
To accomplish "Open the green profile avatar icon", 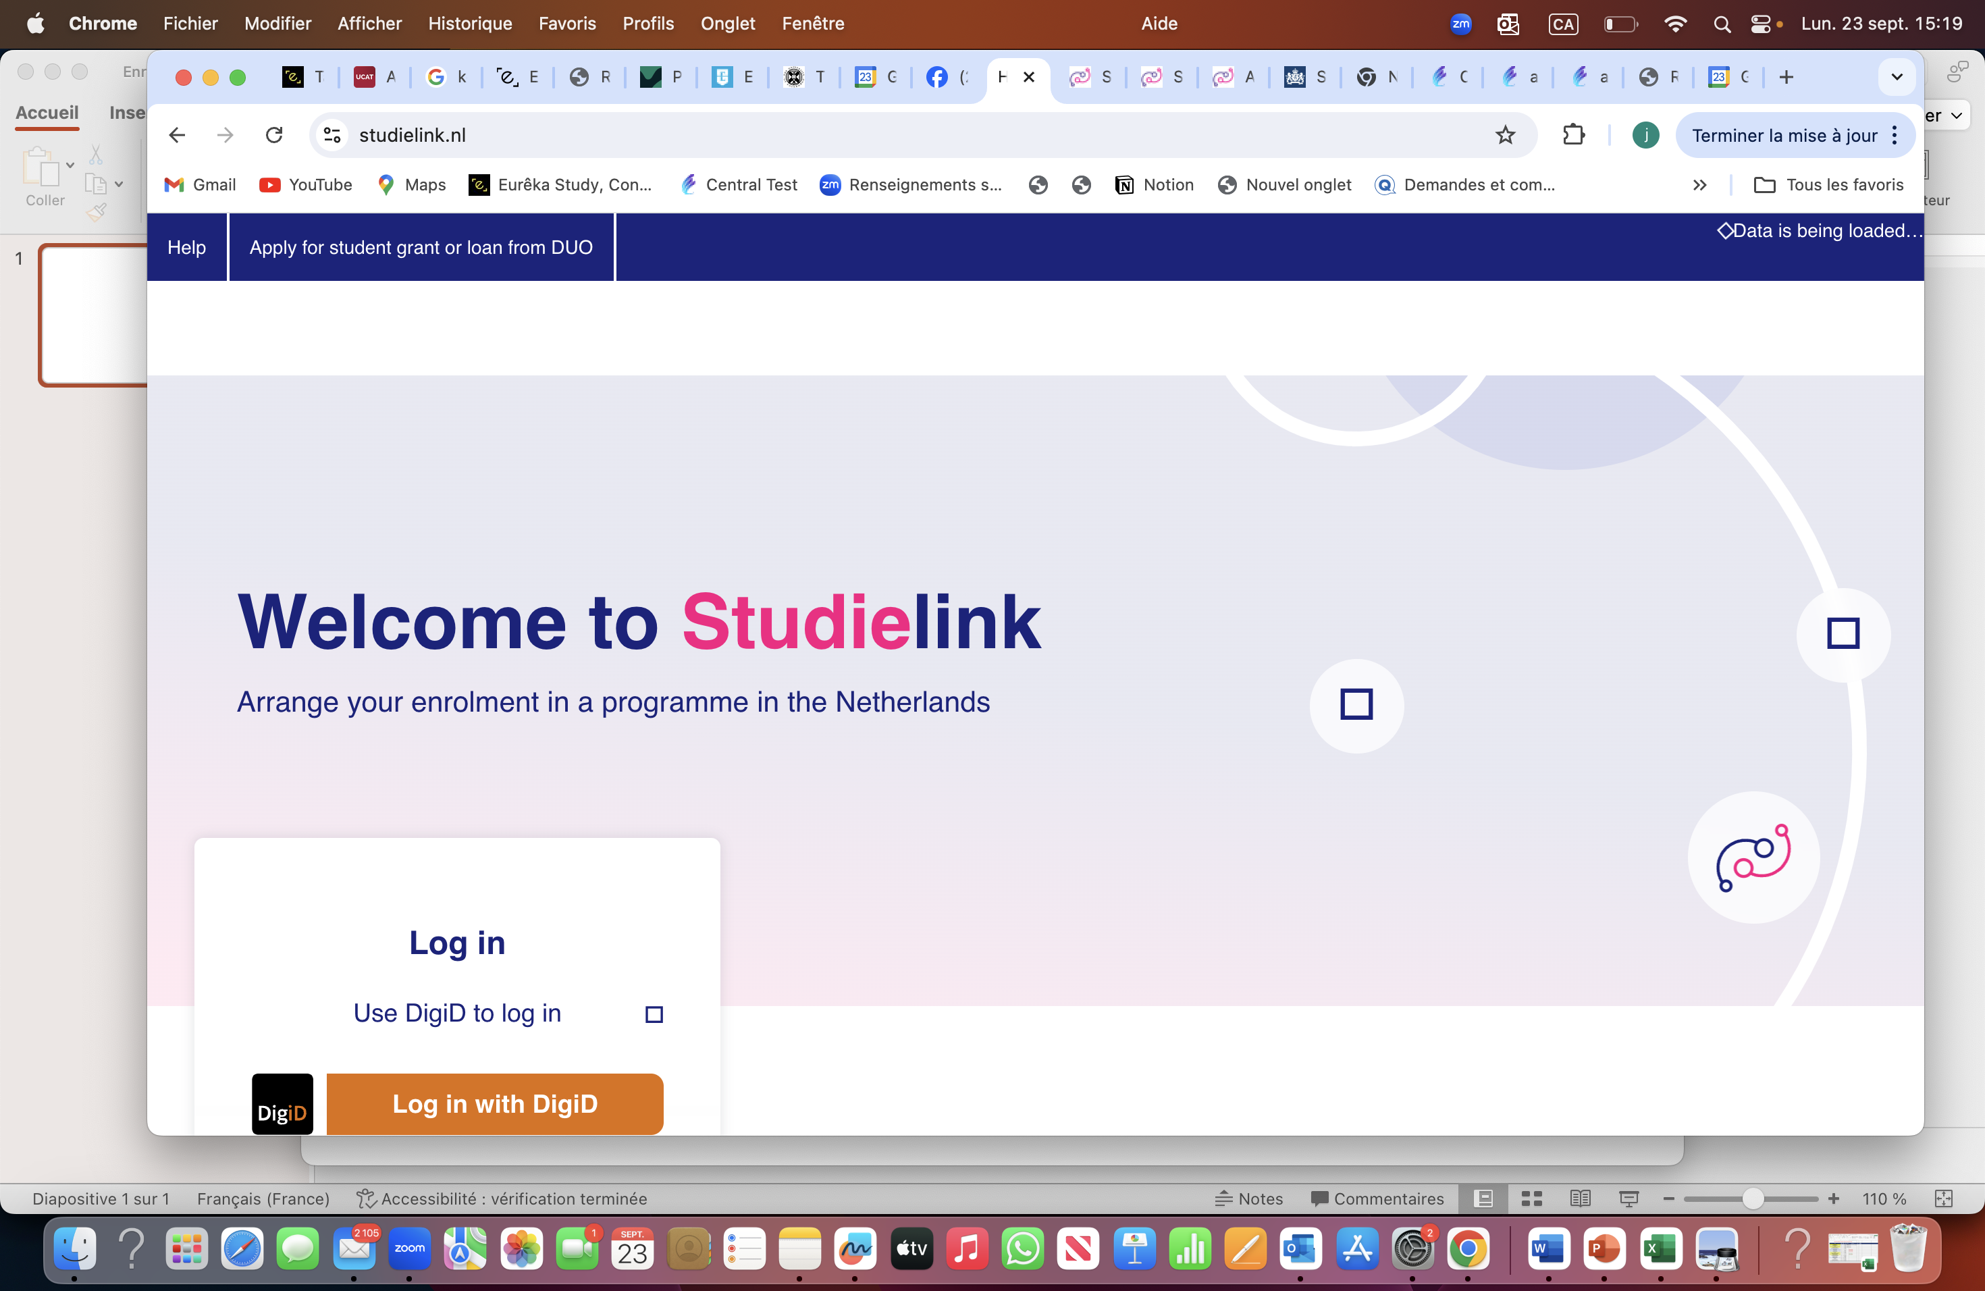I will coord(1645,135).
